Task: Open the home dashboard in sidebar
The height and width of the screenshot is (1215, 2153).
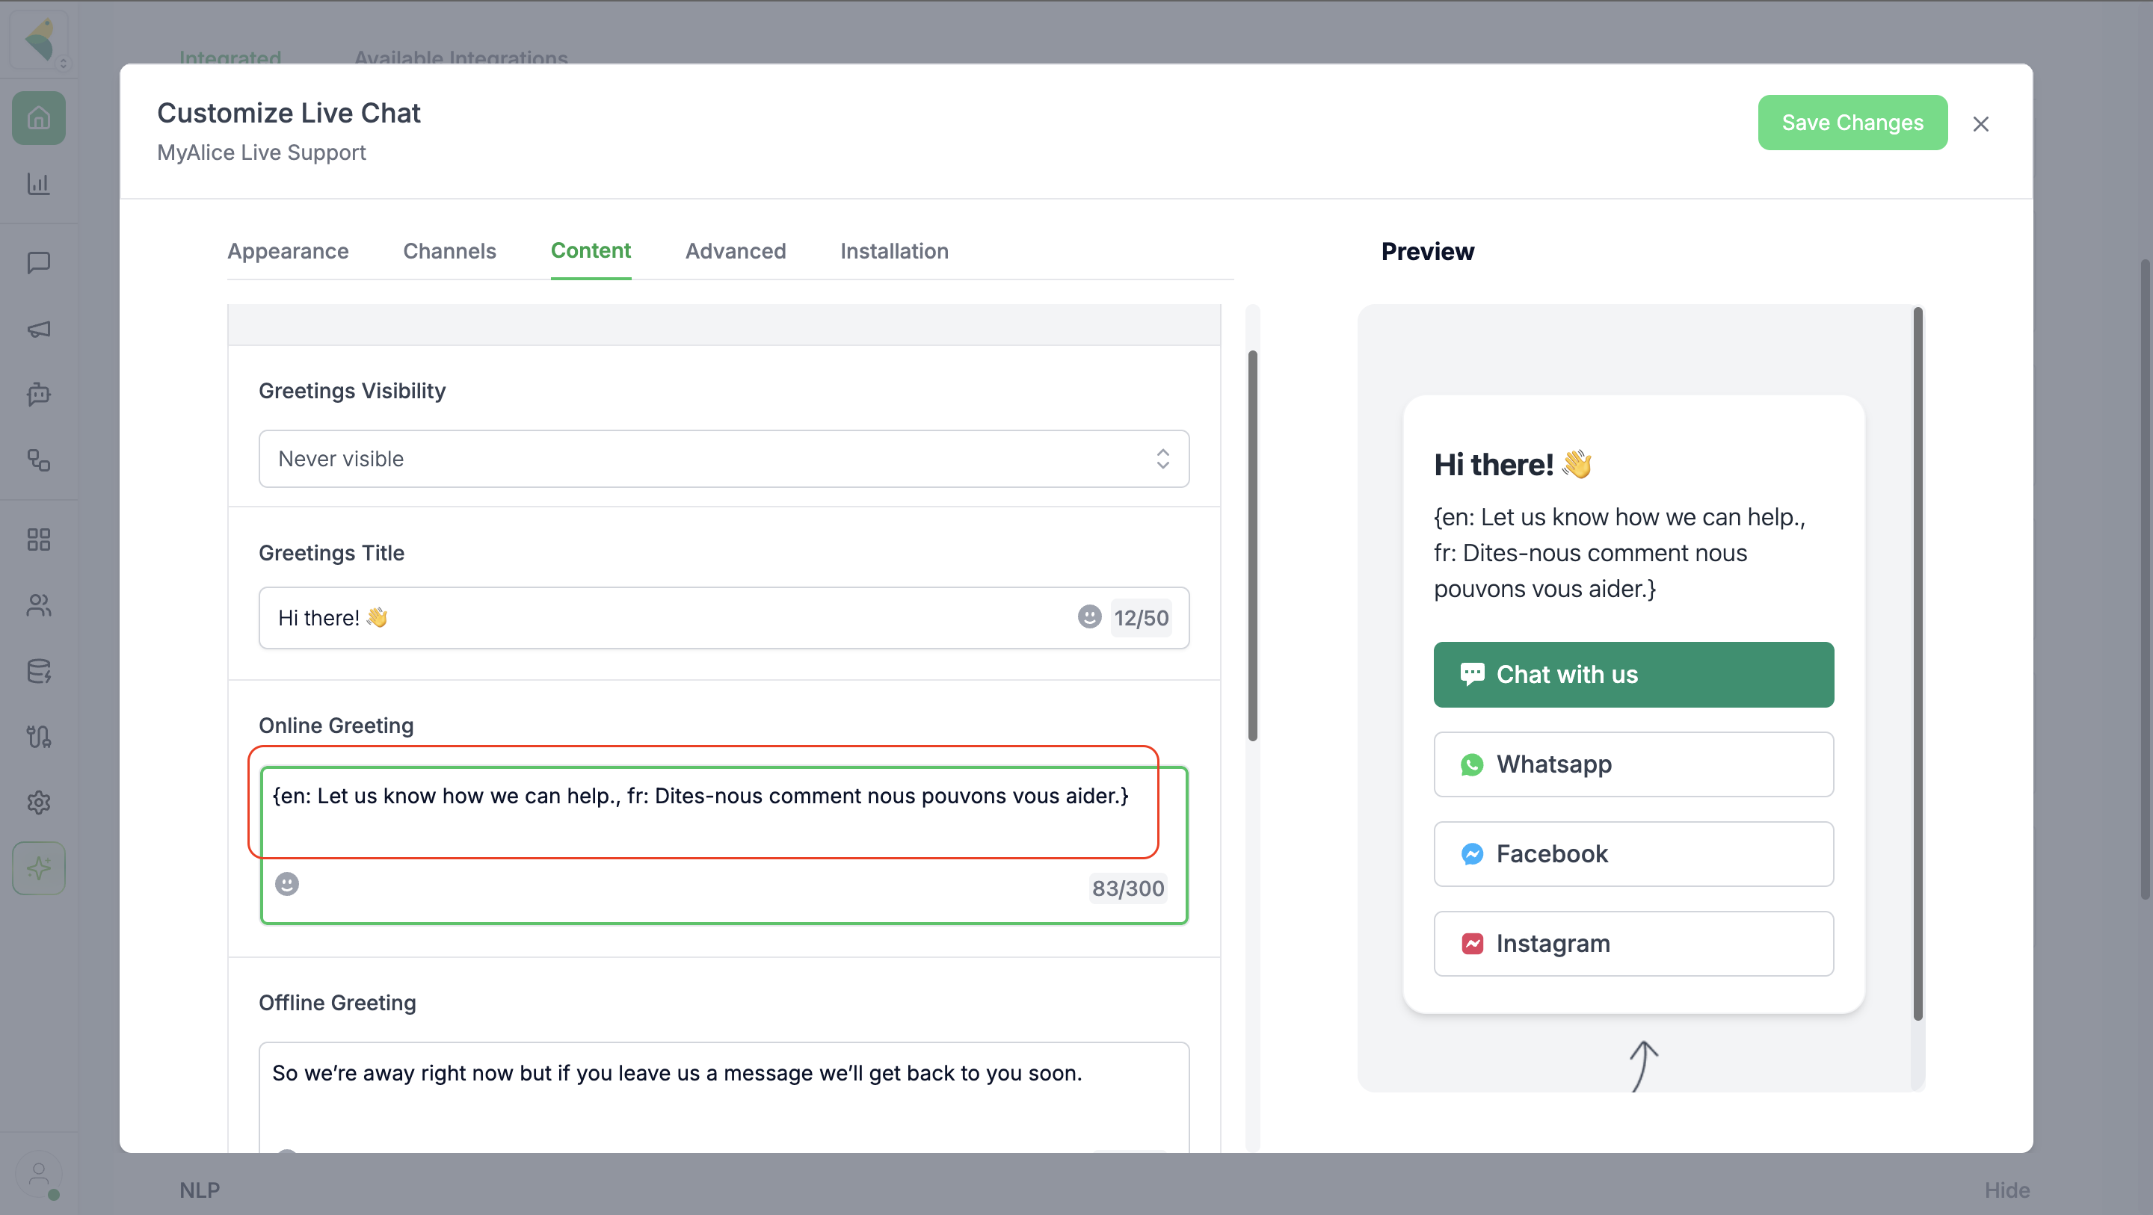Action: pyautogui.click(x=38, y=118)
